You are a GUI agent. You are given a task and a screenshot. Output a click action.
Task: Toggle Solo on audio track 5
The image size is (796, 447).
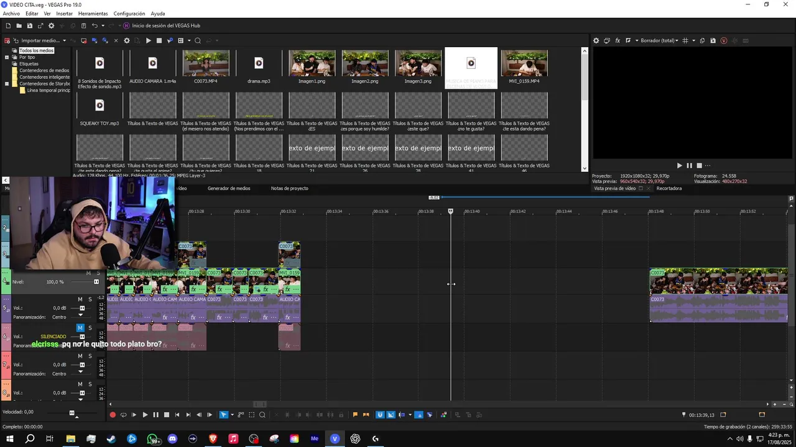(x=90, y=299)
